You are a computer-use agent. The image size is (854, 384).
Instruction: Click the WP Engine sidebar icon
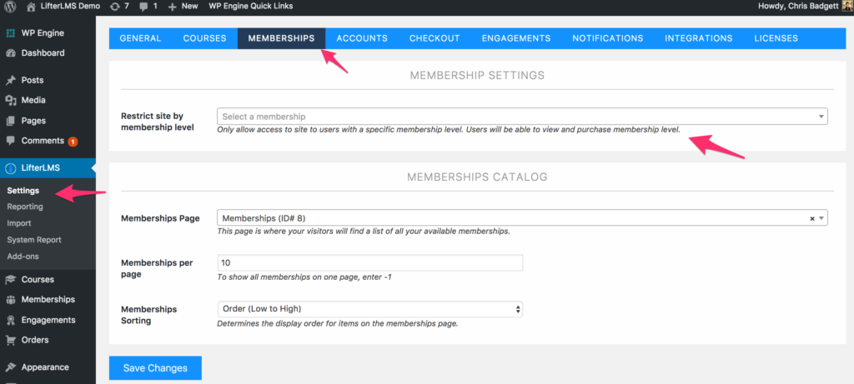pos(10,33)
